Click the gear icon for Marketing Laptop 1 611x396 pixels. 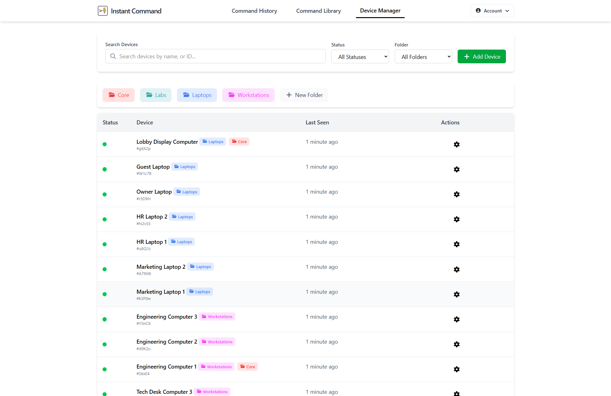pos(456,294)
